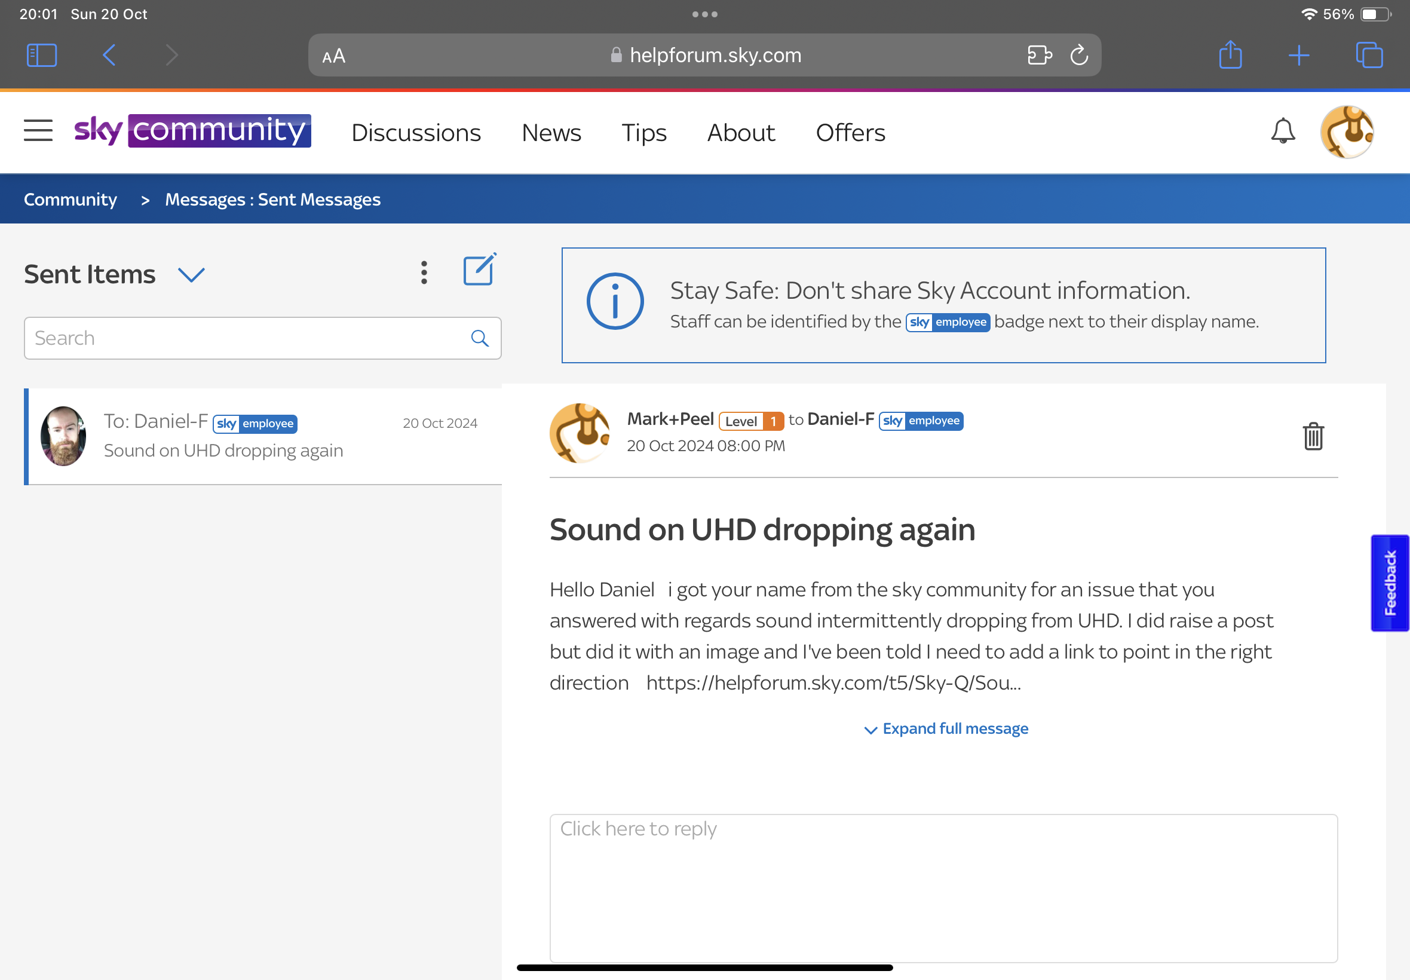Reload the page with refresh icon
The width and height of the screenshot is (1410, 980).
pos(1079,55)
